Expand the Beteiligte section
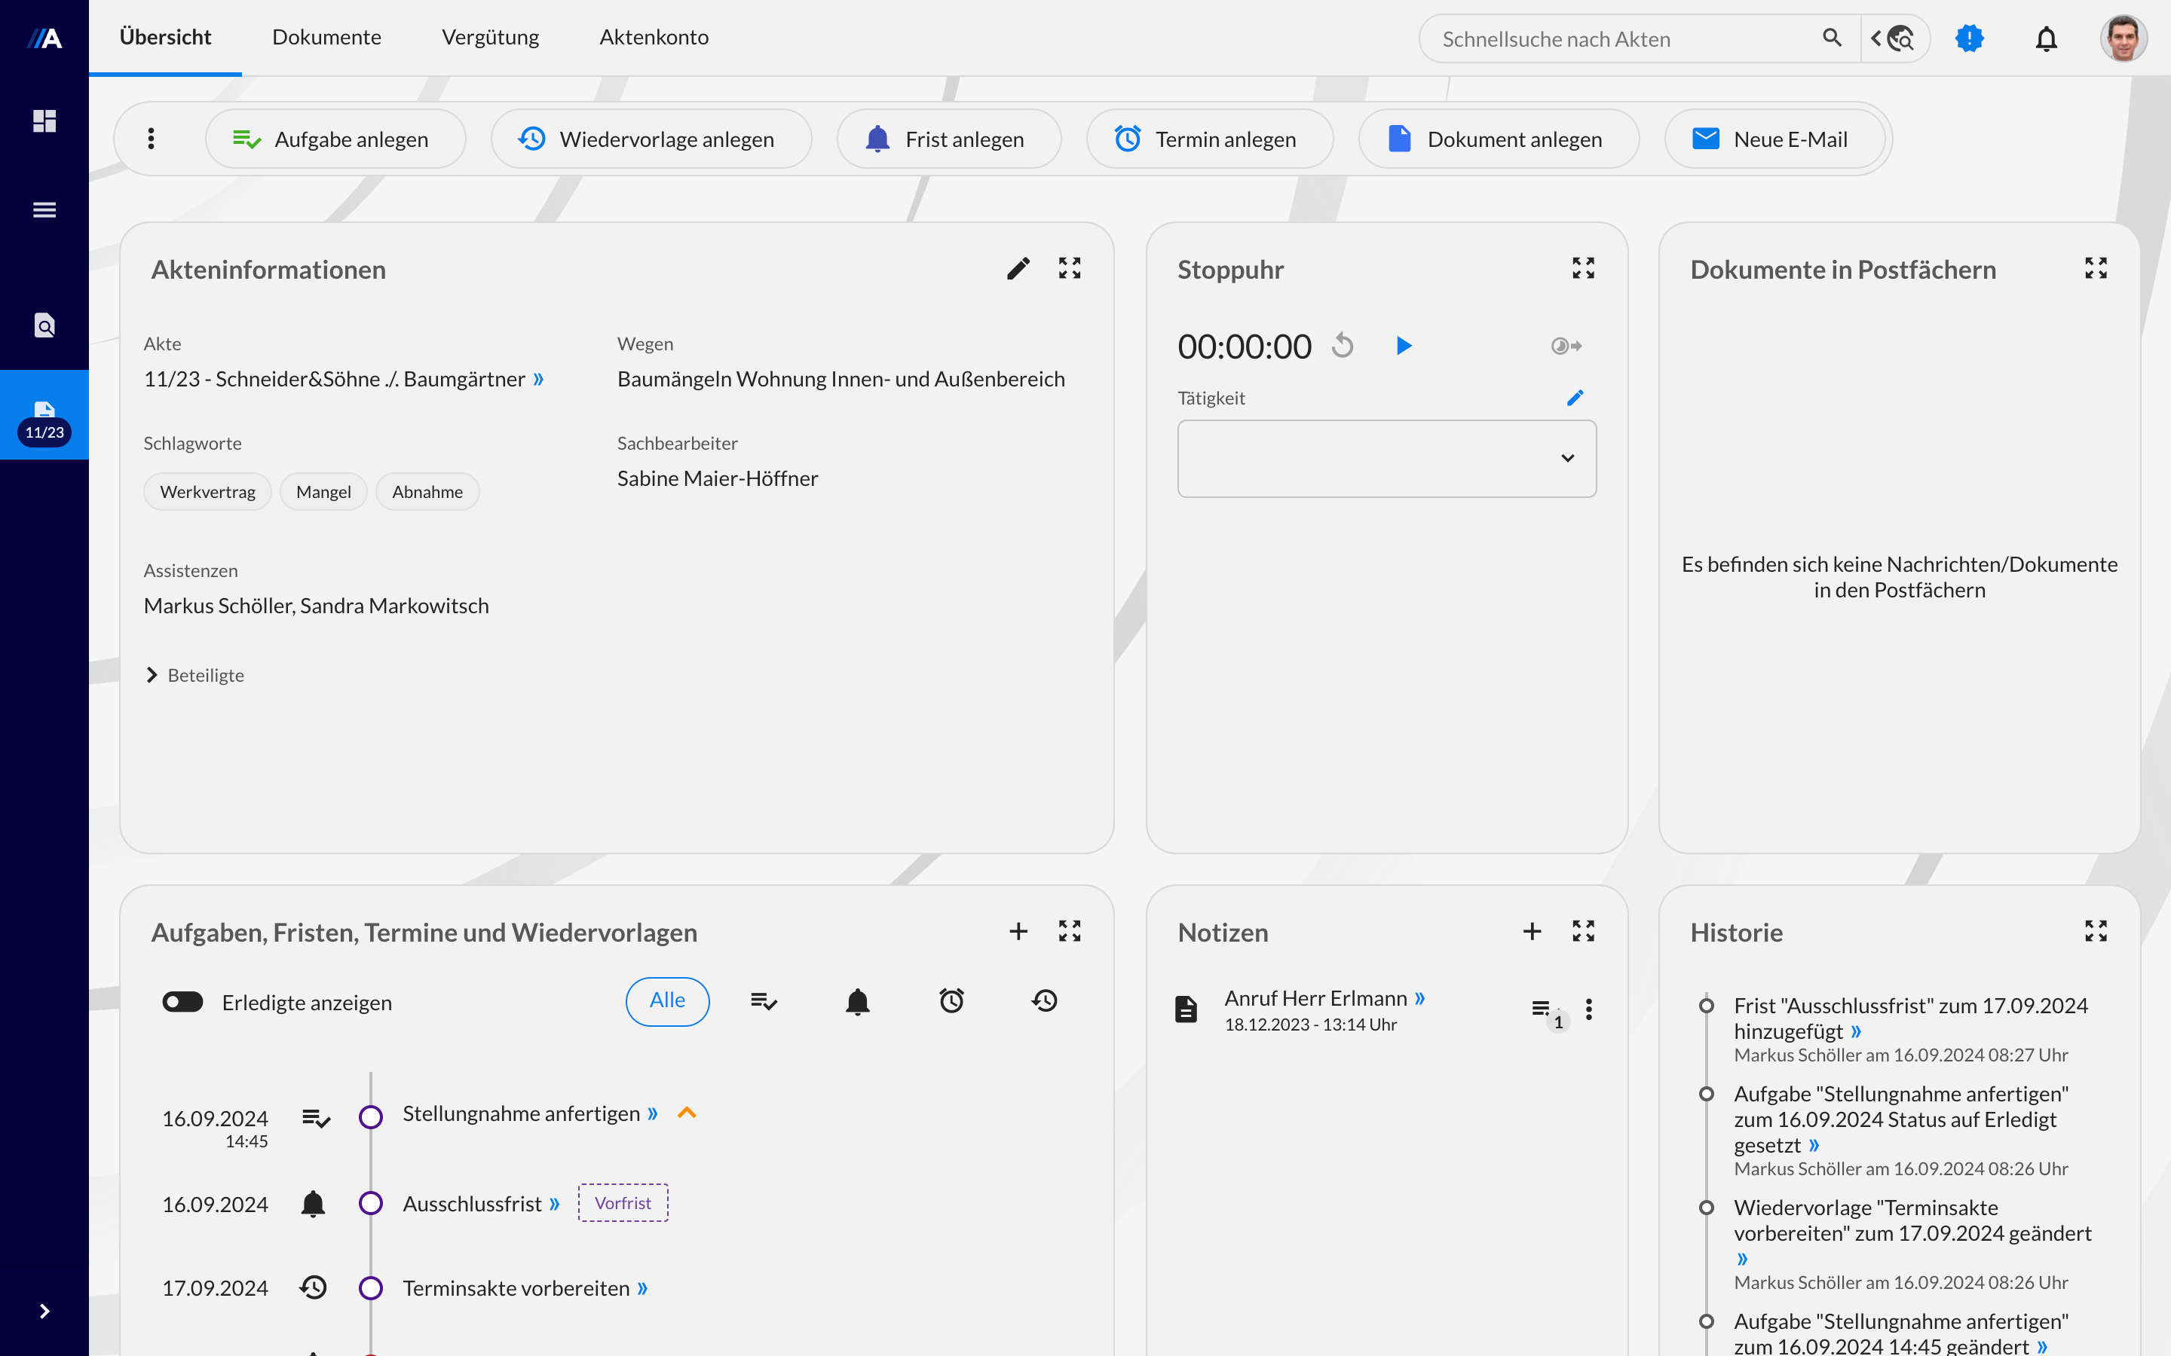Screen dimensions: 2171x1356 (x=194, y=675)
